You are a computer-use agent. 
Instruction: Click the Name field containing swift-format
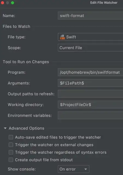(x=90, y=16)
